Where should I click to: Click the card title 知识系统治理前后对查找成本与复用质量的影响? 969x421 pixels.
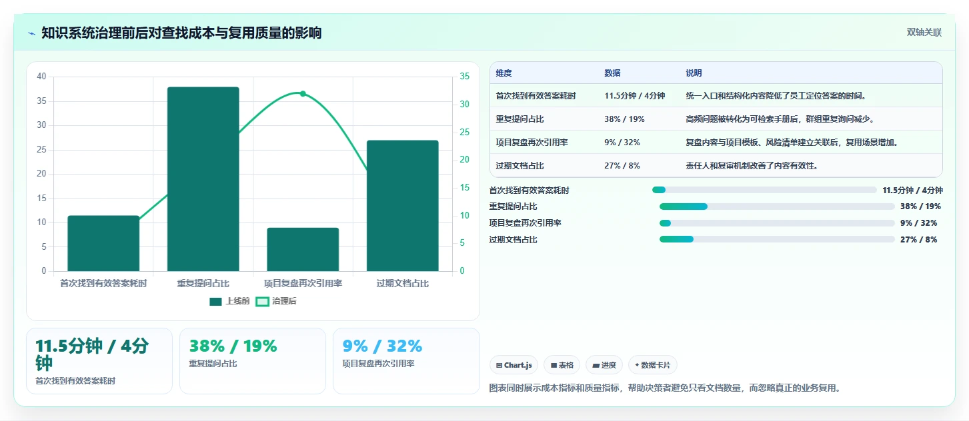pos(181,33)
